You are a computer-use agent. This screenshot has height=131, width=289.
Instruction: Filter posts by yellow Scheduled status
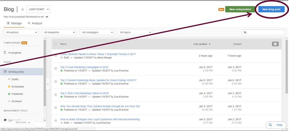[18, 87]
